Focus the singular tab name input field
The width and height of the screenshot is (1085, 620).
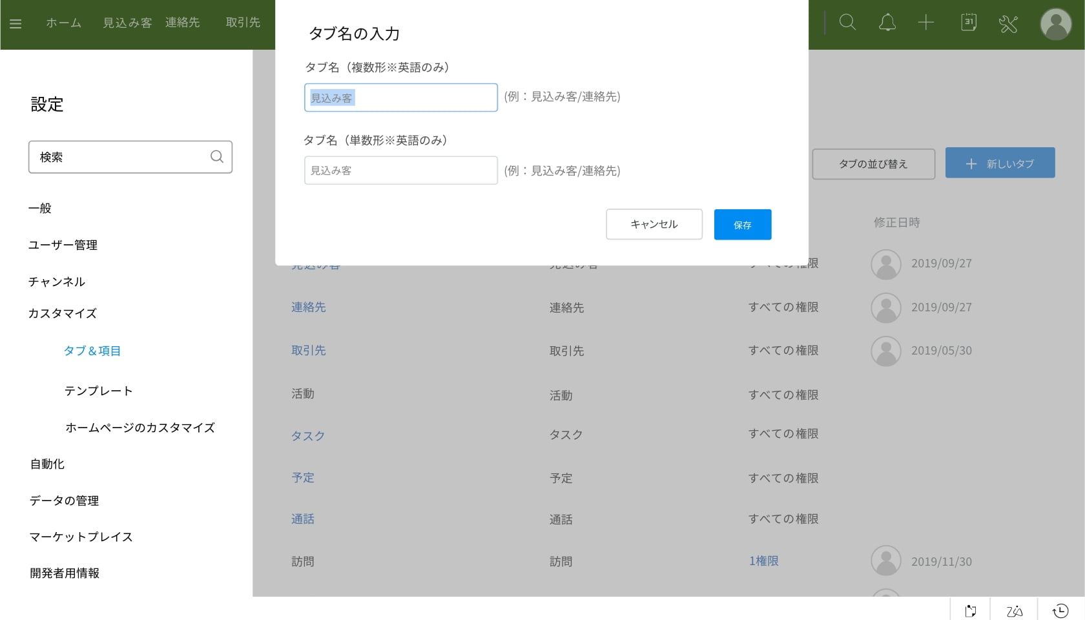click(x=400, y=170)
